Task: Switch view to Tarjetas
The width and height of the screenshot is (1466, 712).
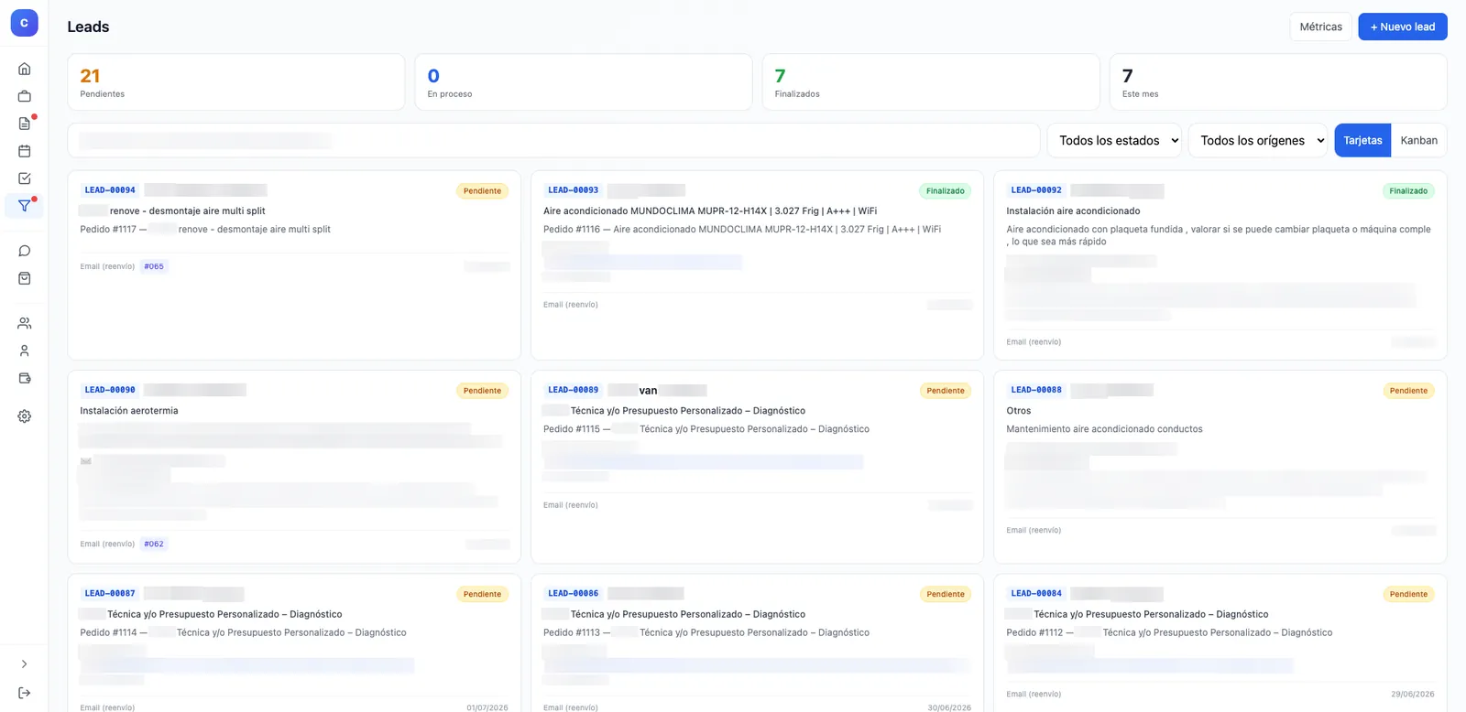Action: [x=1362, y=140]
